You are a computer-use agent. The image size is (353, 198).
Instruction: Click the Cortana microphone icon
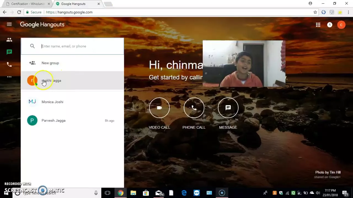pos(96,193)
